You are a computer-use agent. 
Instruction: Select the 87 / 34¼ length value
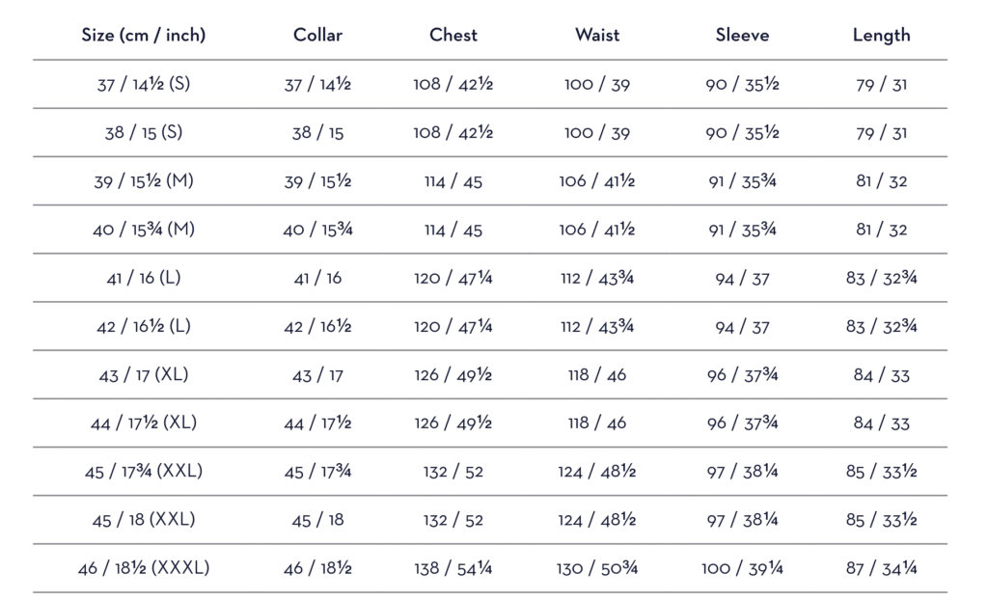pos(881,568)
